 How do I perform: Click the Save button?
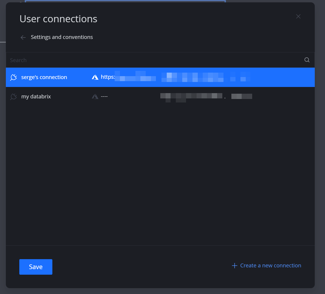[36, 267]
